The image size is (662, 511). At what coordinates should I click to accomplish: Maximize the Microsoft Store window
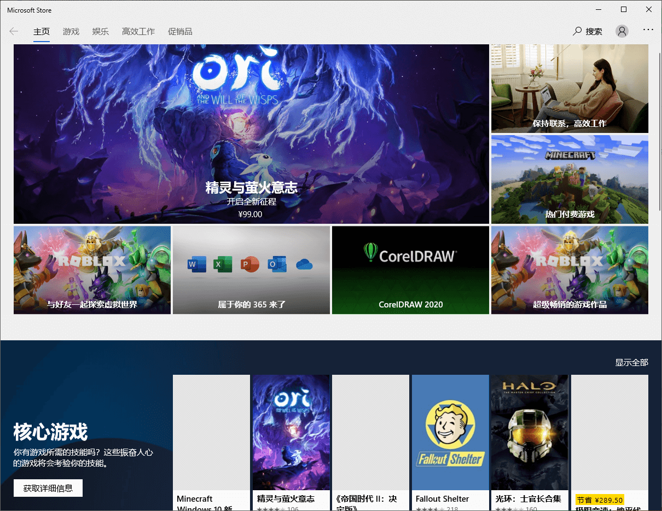click(x=624, y=10)
